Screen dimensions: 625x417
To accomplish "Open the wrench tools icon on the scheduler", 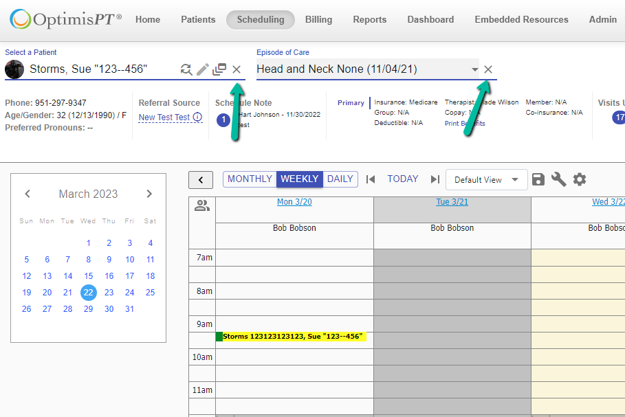I will click(x=559, y=179).
